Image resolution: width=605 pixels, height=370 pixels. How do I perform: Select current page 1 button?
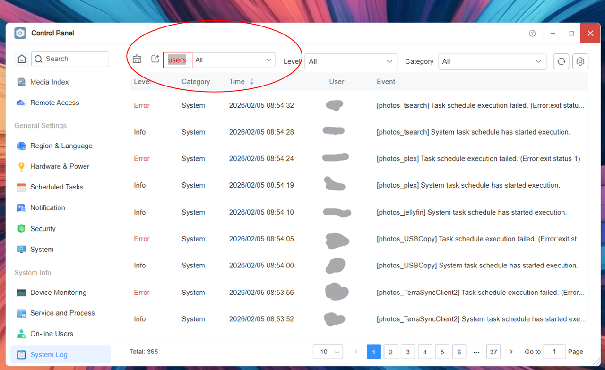(x=373, y=352)
